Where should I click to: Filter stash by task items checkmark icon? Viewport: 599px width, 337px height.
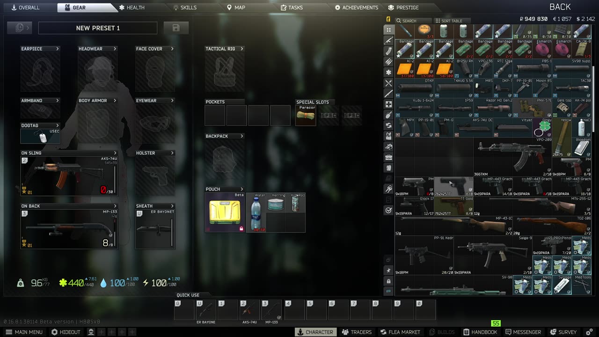tap(388, 211)
